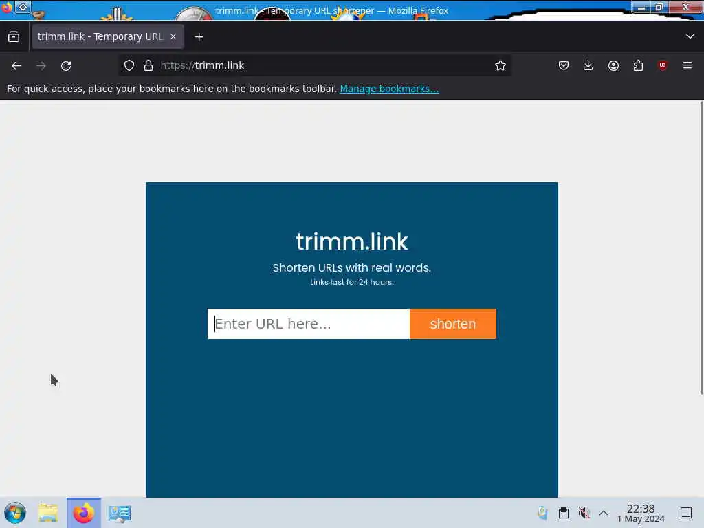Open the clock showing 22:38
The height and width of the screenshot is (528, 704).
[x=641, y=513]
